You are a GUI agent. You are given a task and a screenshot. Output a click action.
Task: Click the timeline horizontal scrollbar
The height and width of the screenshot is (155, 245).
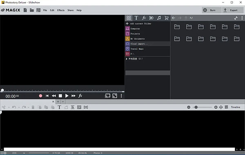pyautogui.click(x=119, y=149)
